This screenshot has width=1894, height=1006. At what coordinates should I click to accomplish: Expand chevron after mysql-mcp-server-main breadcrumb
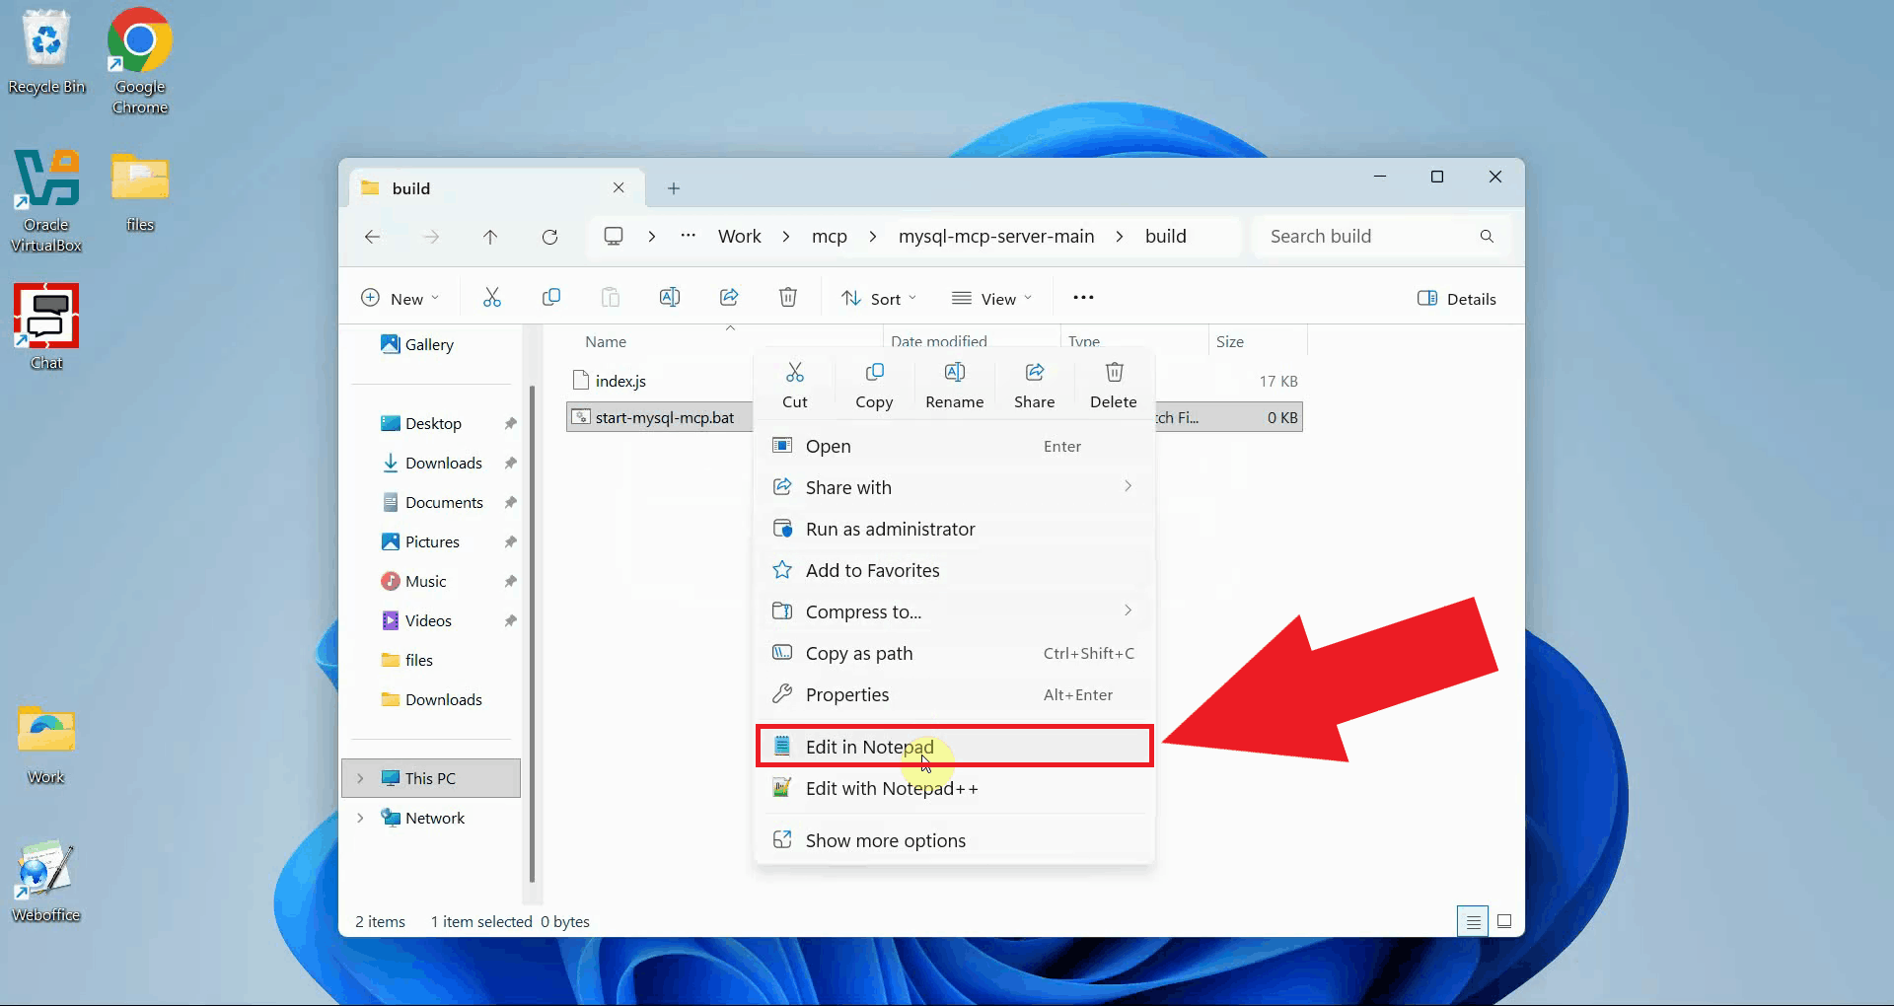point(1120,237)
